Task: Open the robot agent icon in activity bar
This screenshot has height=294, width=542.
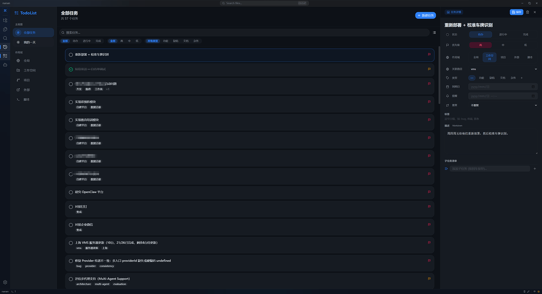Action: click(5, 65)
